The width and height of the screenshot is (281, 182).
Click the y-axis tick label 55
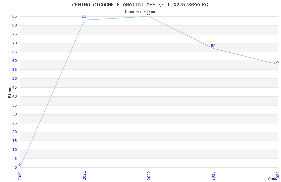(x=15, y=69)
